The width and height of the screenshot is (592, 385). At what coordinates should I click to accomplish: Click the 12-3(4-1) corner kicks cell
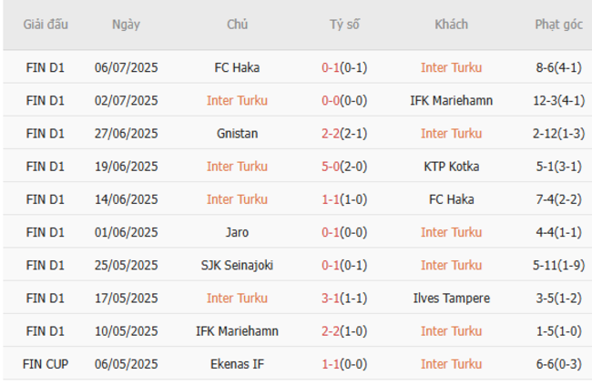coord(558,100)
